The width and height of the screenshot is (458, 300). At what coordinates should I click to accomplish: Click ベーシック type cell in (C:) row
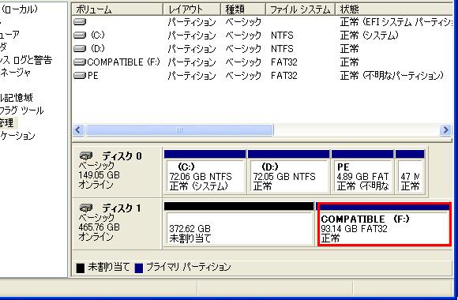pos(243,36)
